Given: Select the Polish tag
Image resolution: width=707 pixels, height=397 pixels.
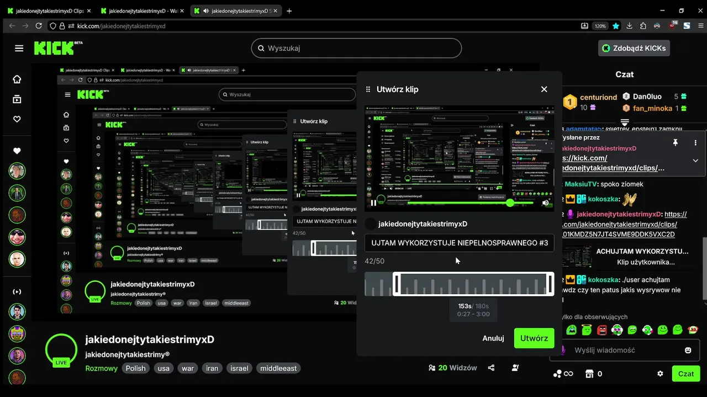Looking at the screenshot, I should (x=135, y=368).
